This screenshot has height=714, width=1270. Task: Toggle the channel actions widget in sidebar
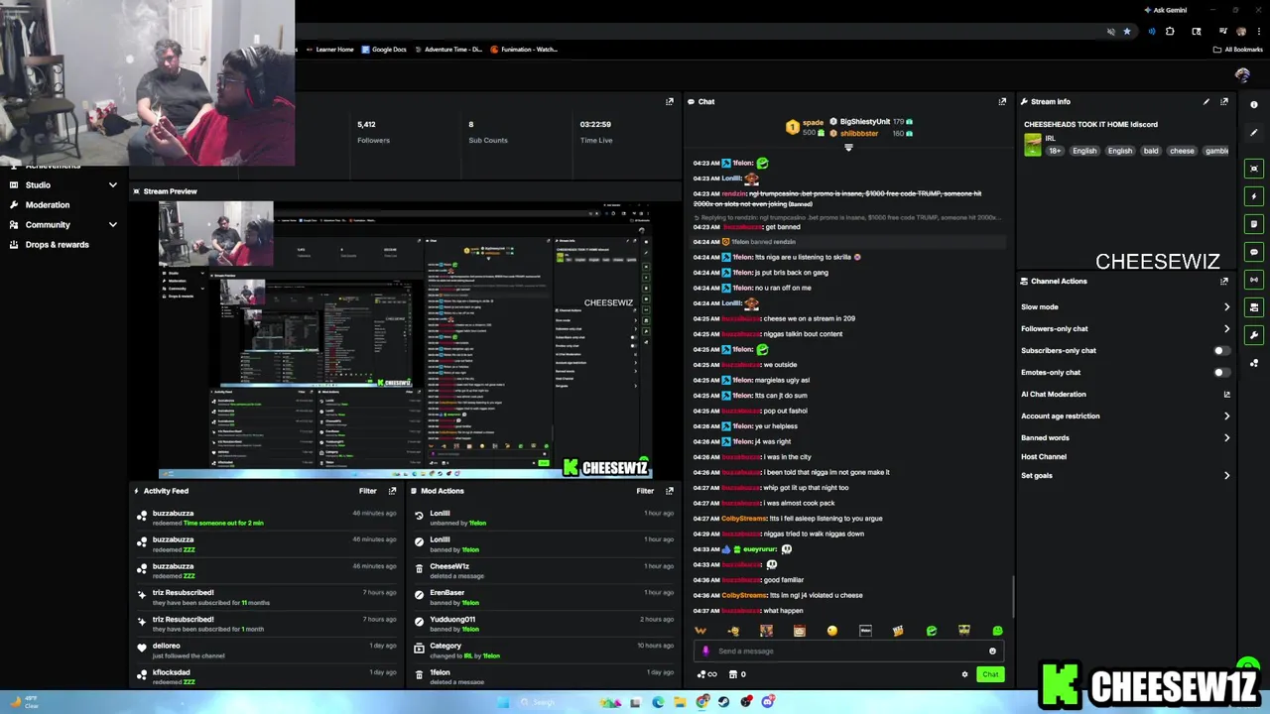[x=1254, y=307]
